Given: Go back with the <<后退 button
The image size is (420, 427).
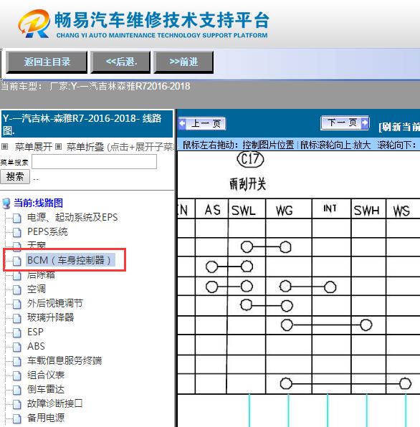Looking at the screenshot, I should 120,62.
